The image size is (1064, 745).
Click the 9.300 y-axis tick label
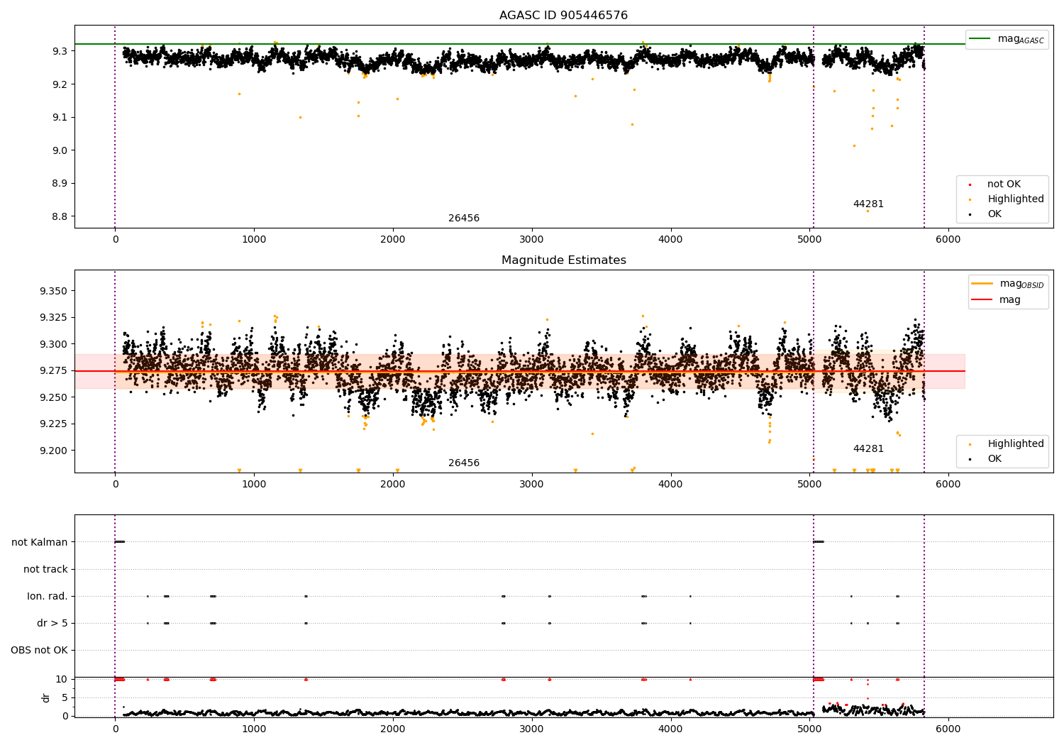coord(55,345)
